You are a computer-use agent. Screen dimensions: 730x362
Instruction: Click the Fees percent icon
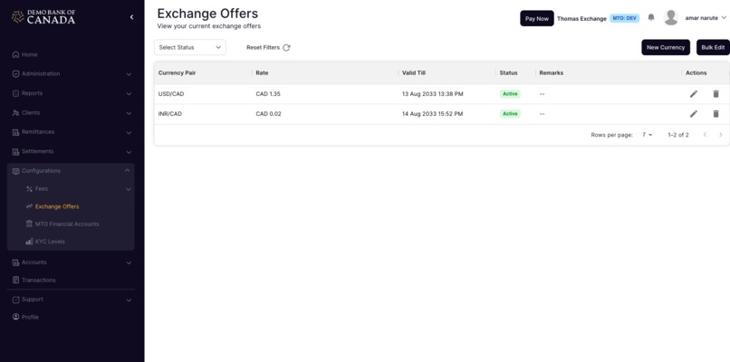[29, 189]
